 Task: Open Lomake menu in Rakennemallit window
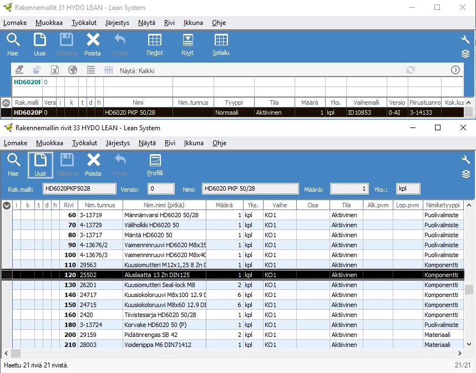(x=15, y=23)
